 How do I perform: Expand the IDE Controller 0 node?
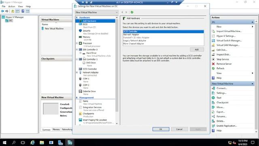[x=77, y=49]
